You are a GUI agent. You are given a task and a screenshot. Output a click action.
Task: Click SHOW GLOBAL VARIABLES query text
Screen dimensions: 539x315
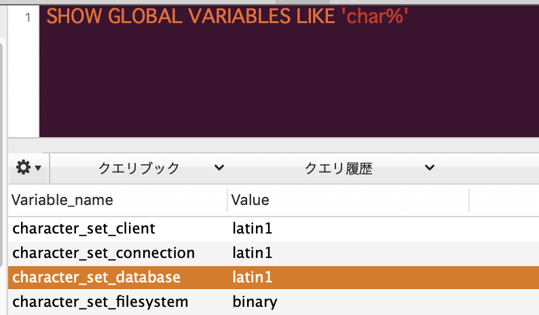[168, 16]
